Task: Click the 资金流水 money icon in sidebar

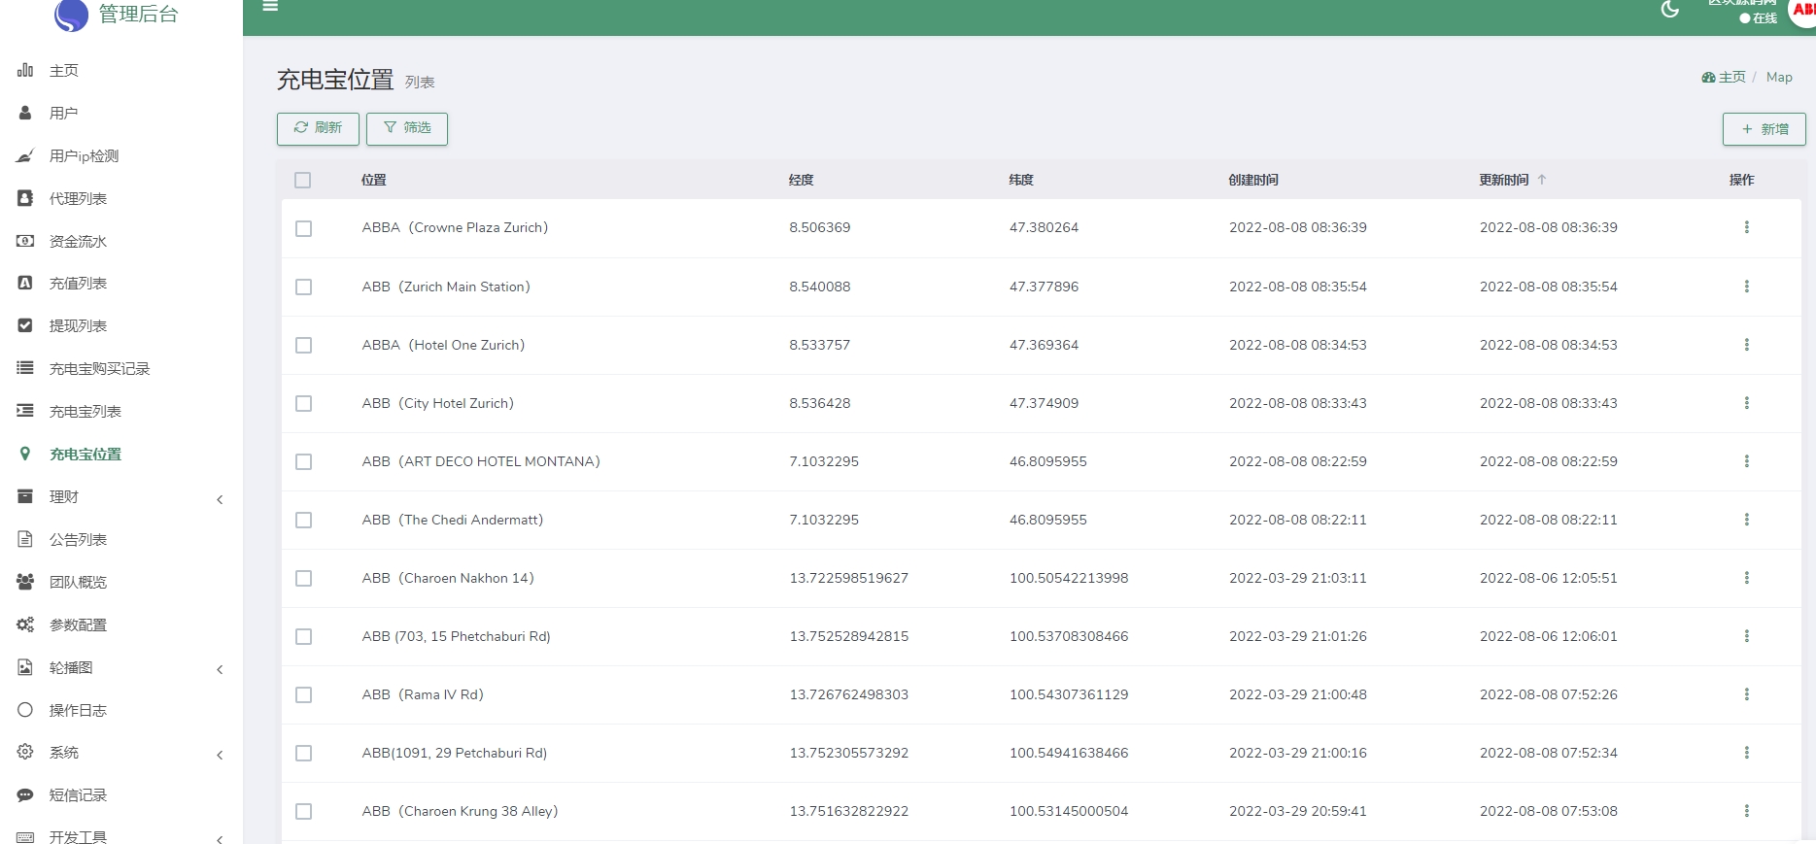Action: (x=25, y=241)
